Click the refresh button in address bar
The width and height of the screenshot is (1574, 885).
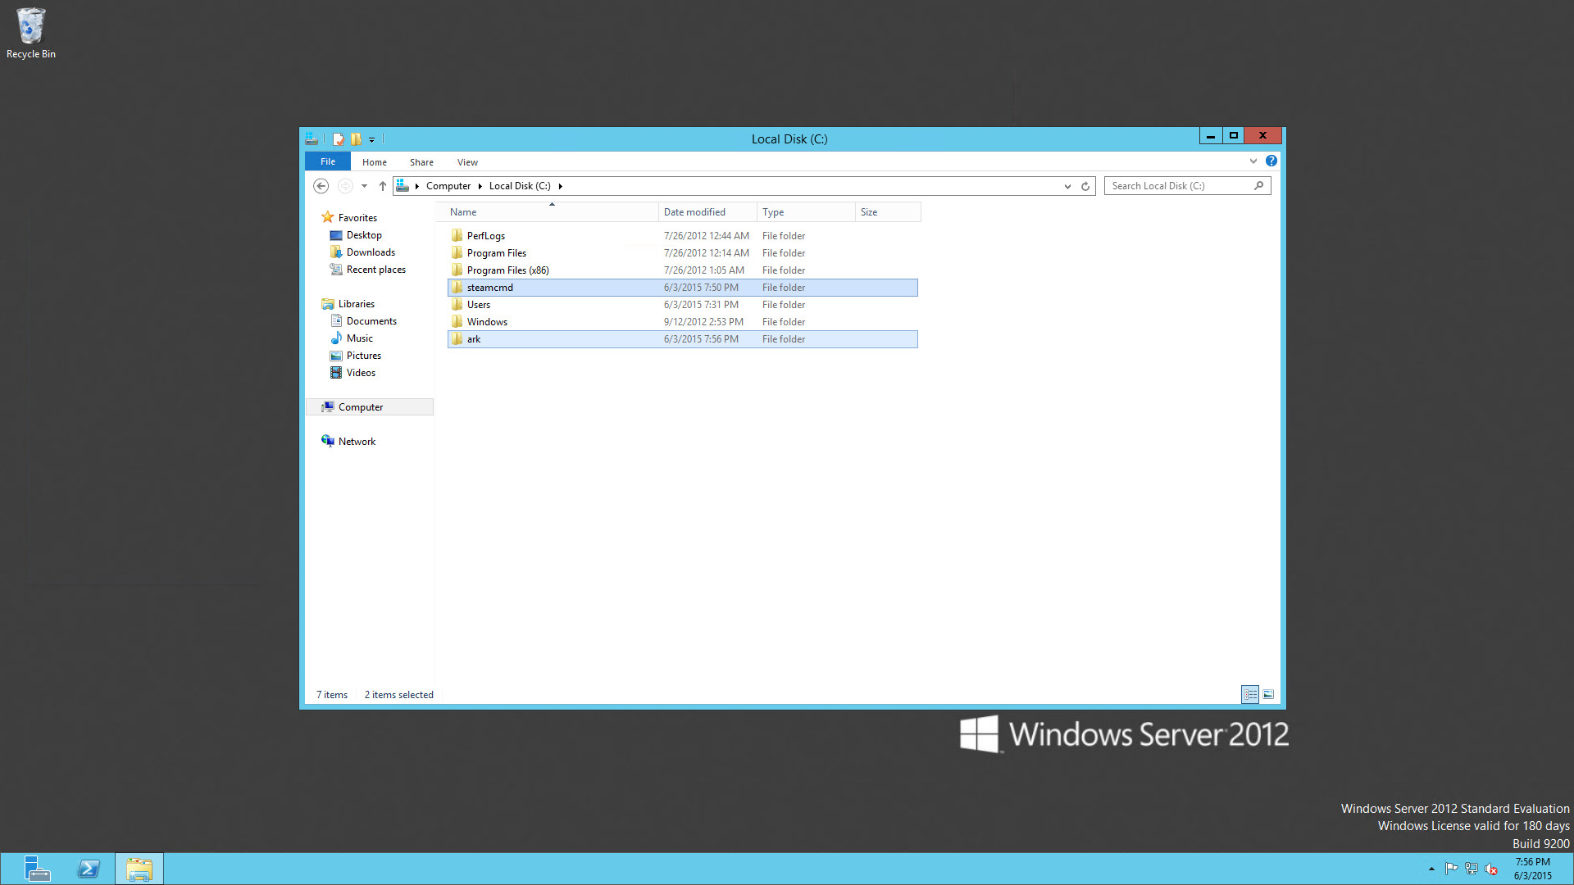[1085, 184]
